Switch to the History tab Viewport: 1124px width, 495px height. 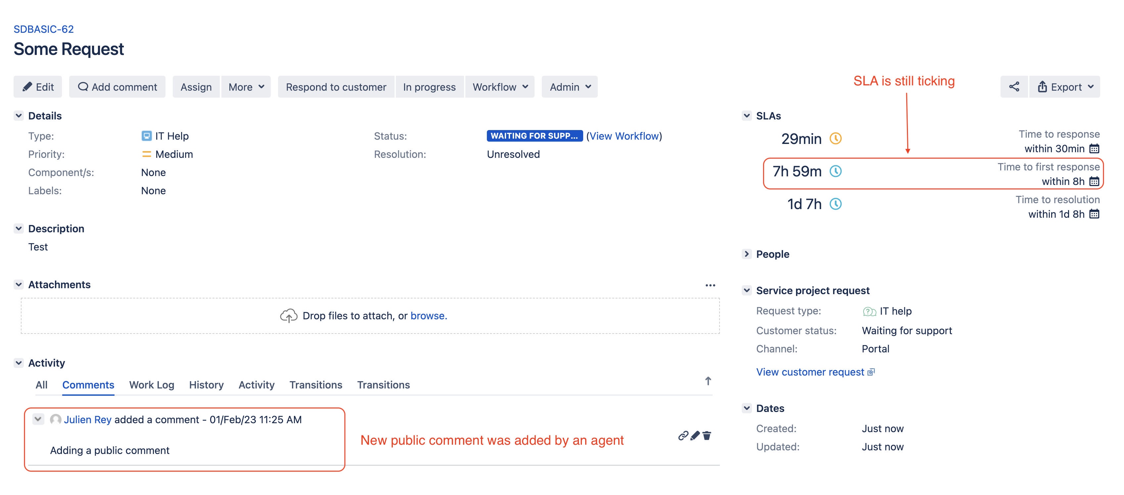[x=206, y=385]
